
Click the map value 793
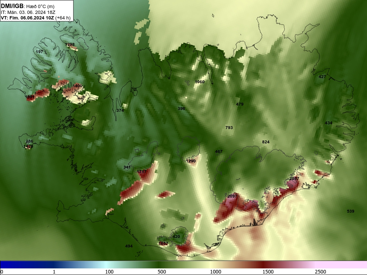(229, 128)
